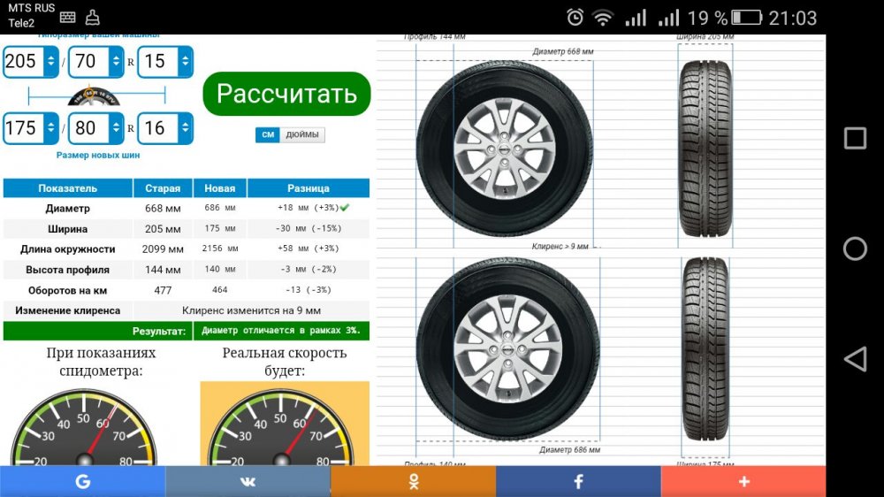
Task: Tap the Android back triangle button
Action: tap(855, 358)
